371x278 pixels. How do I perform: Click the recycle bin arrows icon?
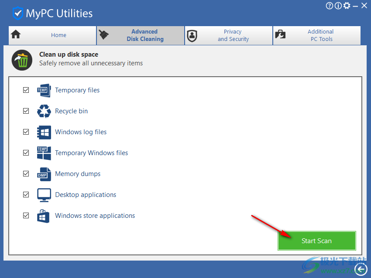click(44, 111)
